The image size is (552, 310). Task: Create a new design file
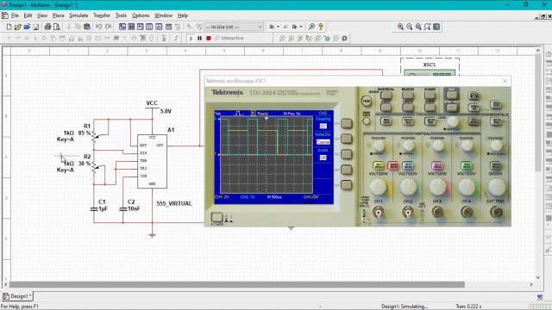[x=9, y=27]
